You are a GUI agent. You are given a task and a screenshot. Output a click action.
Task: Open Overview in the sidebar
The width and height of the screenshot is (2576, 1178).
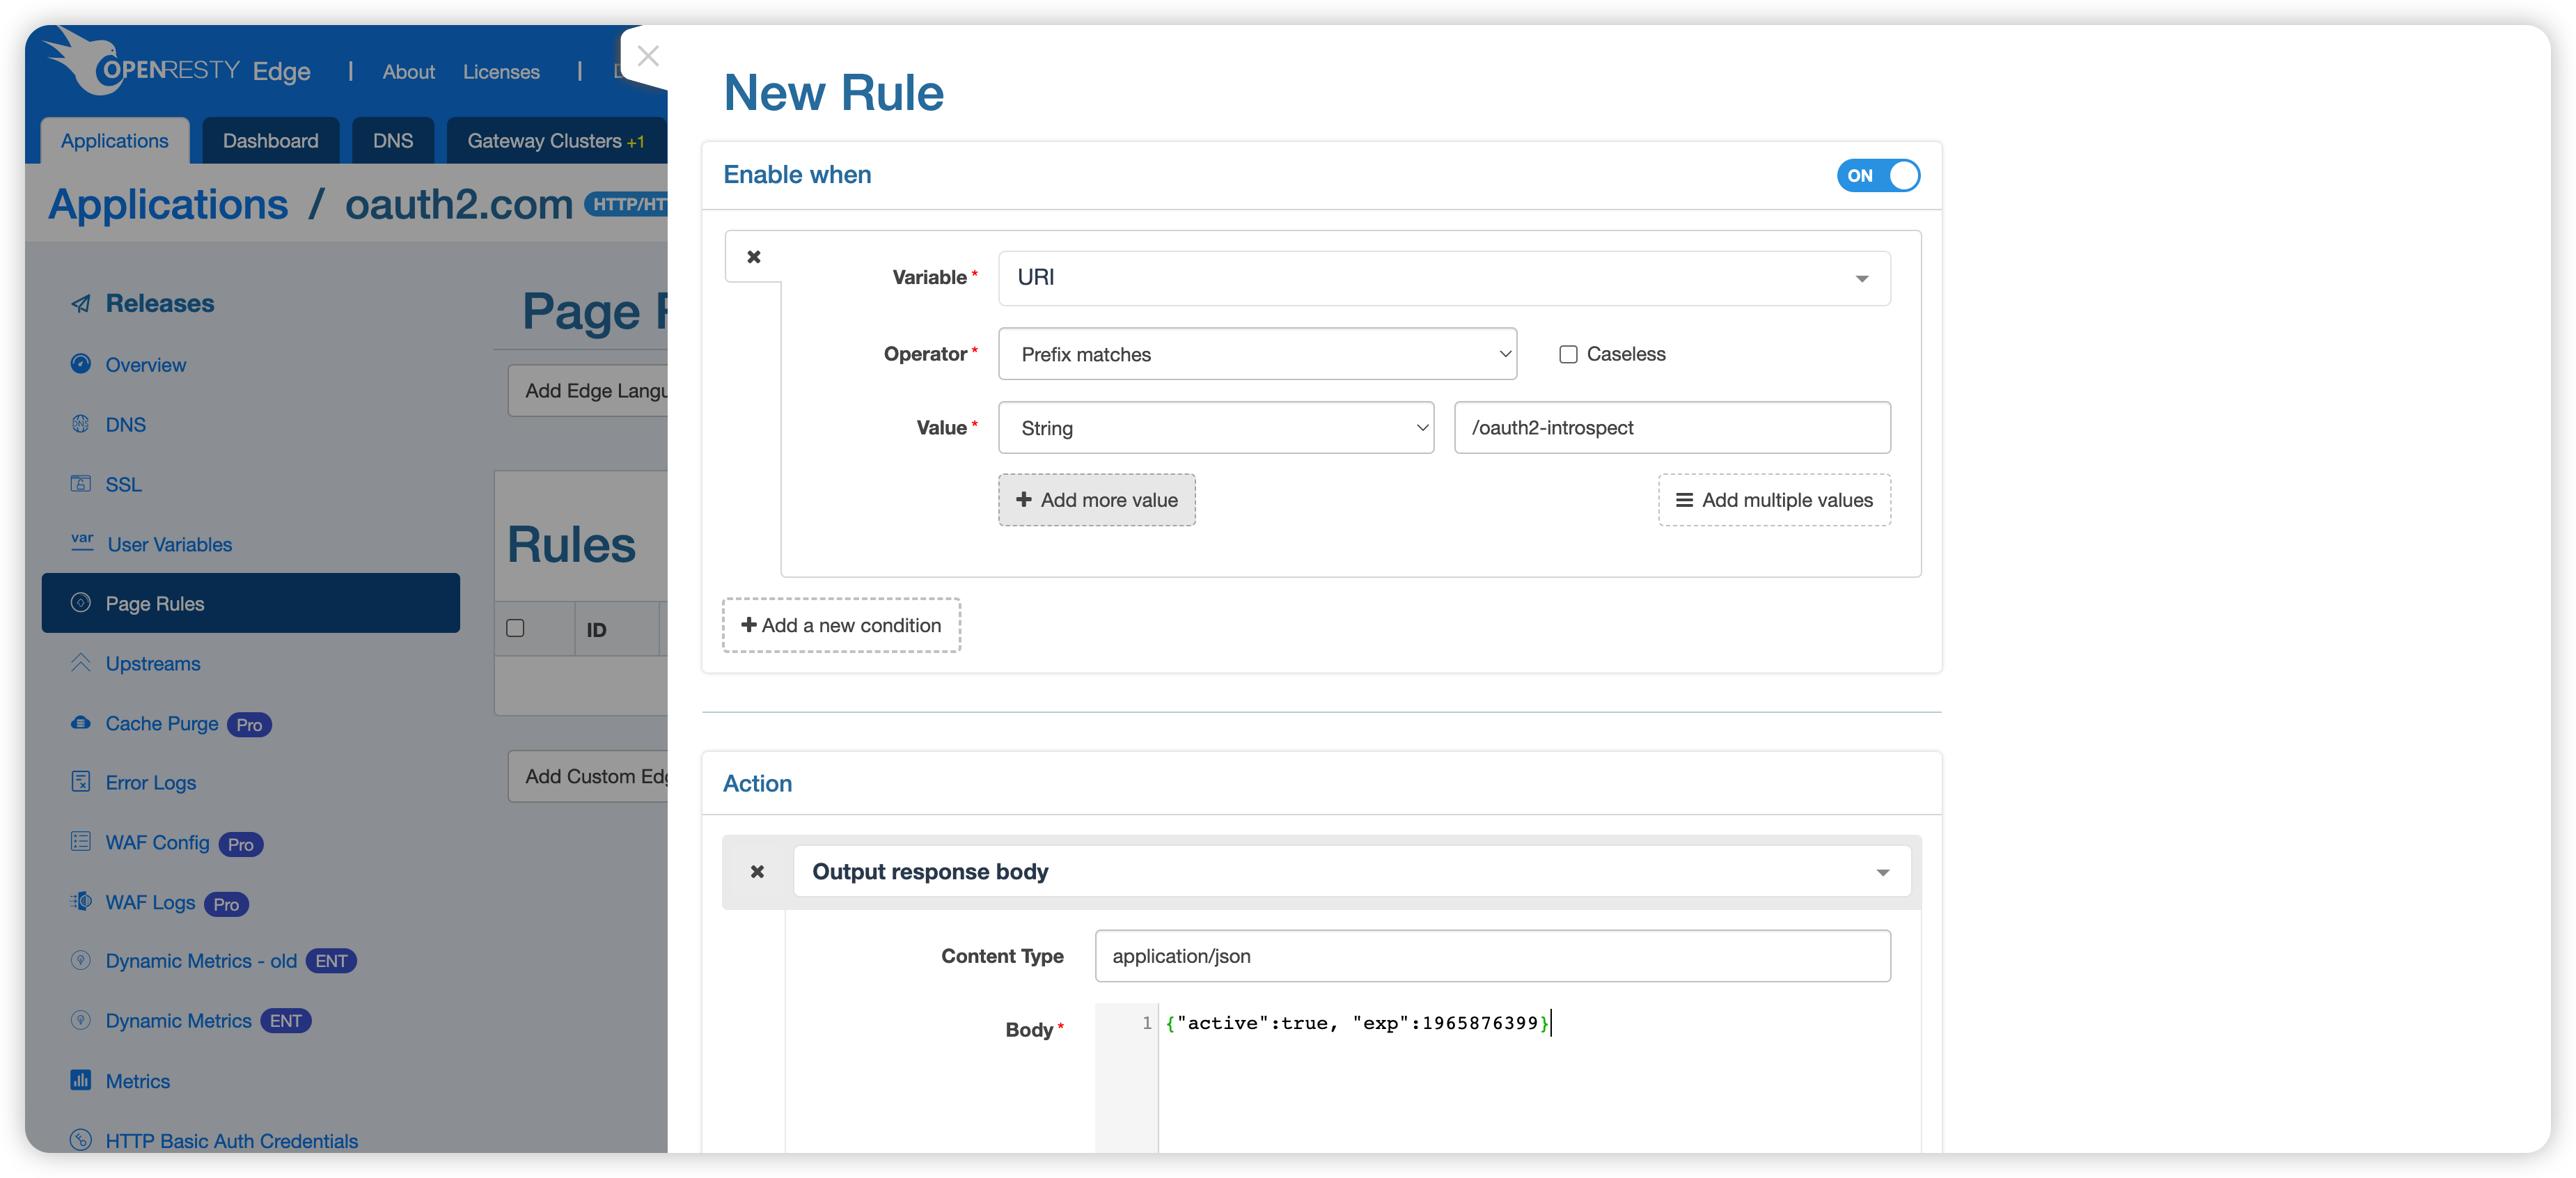(146, 365)
